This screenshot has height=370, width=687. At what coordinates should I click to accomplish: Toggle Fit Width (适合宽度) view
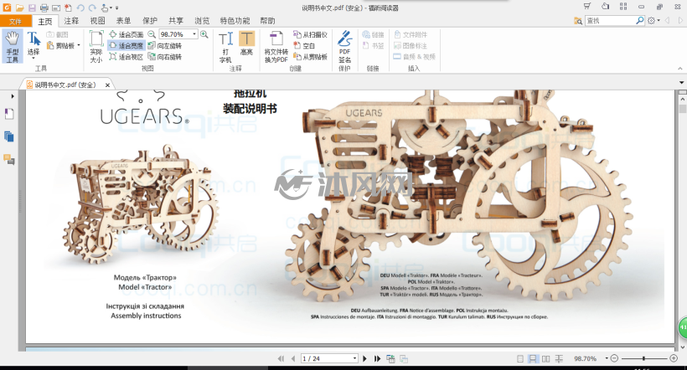[127, 45]
